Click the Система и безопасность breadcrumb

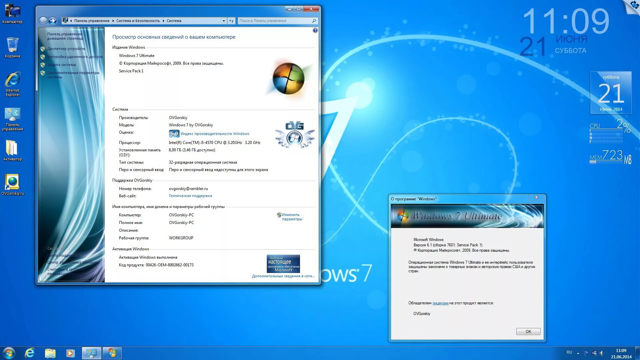138,21
